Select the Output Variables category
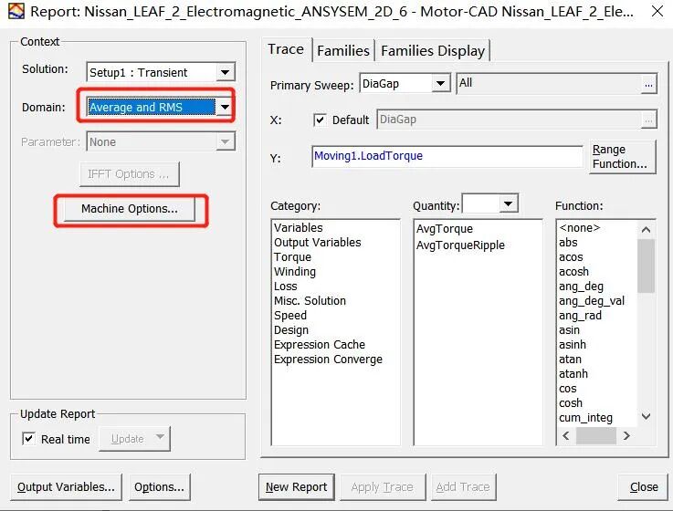Screen dimensions: 673x511 pyautogui.click(x=318, y=243)
